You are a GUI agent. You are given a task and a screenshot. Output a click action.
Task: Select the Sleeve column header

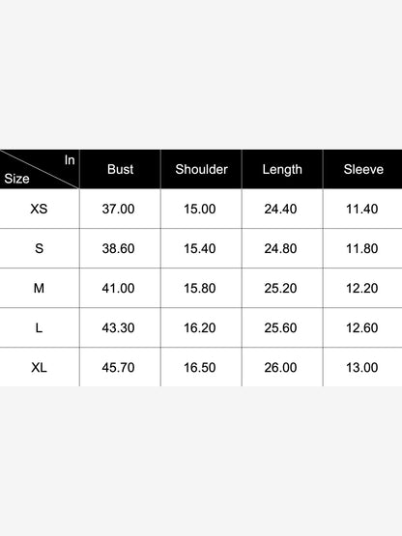point(363,169)
